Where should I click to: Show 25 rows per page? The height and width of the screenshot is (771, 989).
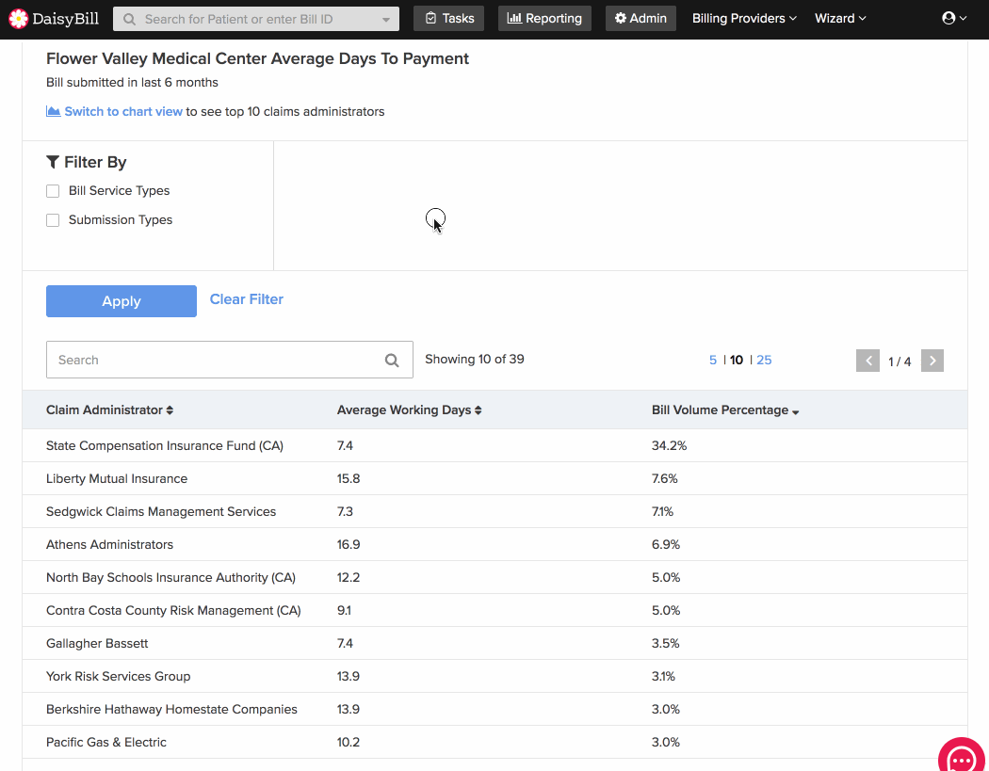tap(764, 360)
